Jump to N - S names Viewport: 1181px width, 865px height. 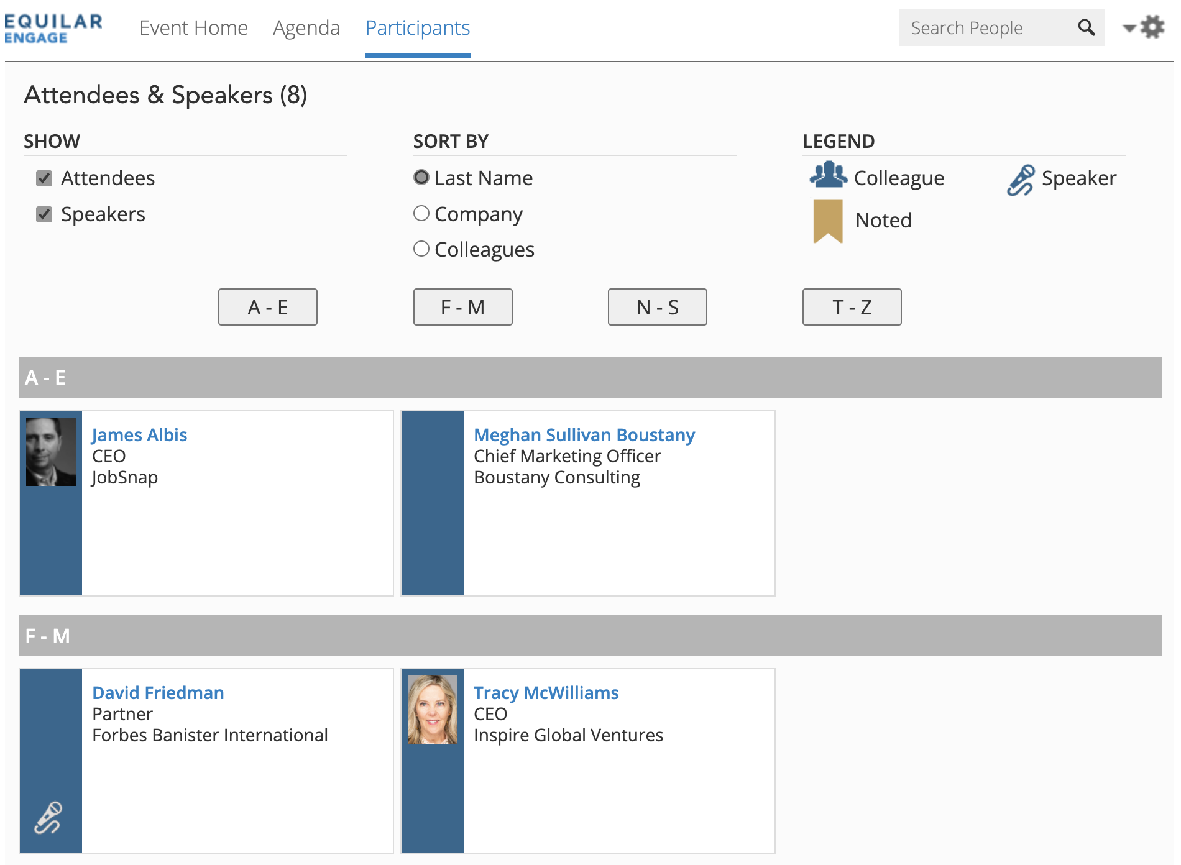pyautogui.click(x=658, y=307)
